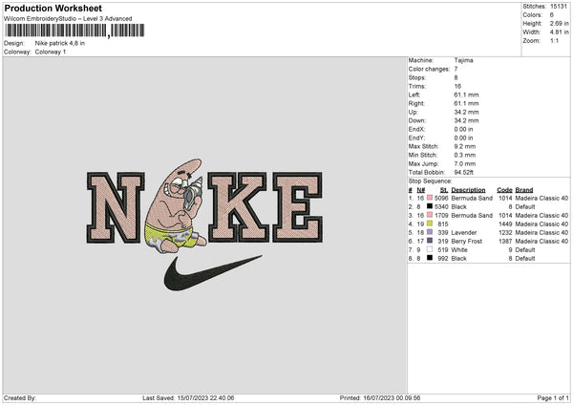Click stitch count 5096 in the first row
The image size is (573, 405).
pos(441,198)
